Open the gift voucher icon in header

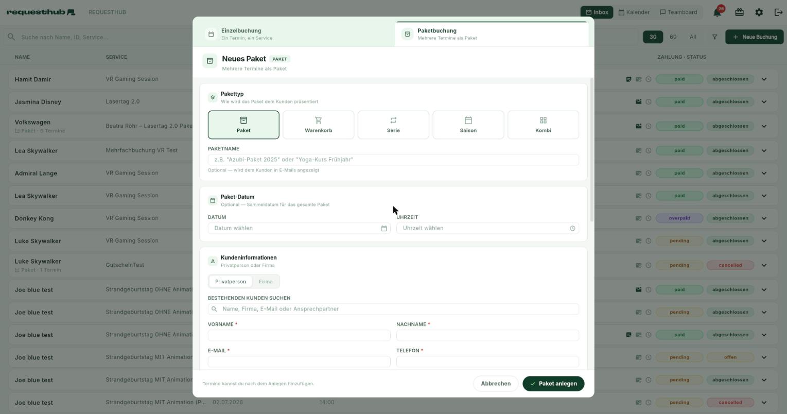(739, 12)
